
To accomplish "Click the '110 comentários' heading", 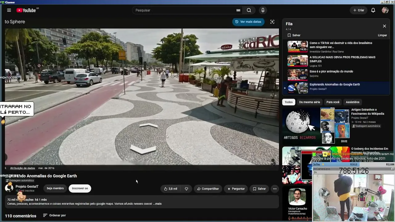I will click(20, 216).
